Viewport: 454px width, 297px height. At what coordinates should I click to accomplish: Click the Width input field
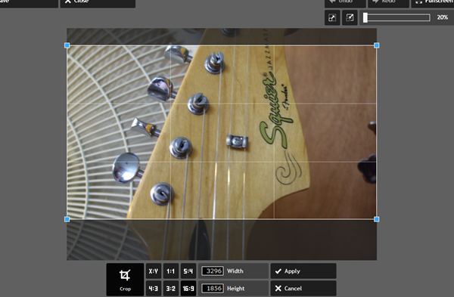213,271
